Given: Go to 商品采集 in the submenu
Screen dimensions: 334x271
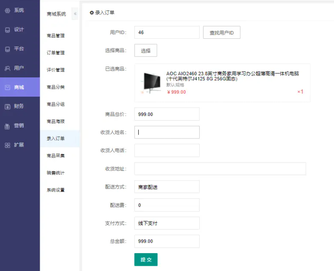Looking at the screenshot, I should click(56, 156).
